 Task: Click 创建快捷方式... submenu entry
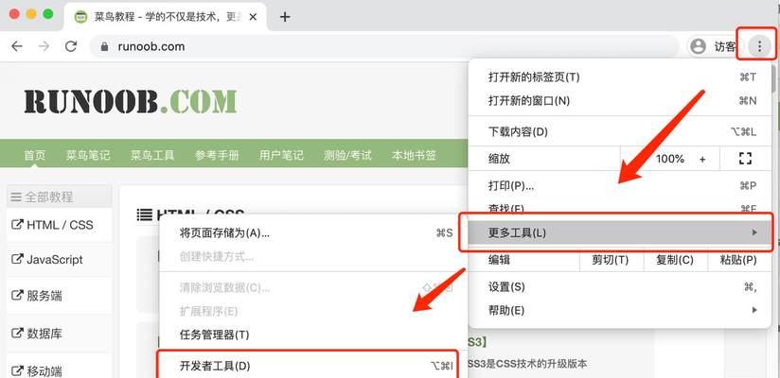pyautogui.click(x=313, y=257)
